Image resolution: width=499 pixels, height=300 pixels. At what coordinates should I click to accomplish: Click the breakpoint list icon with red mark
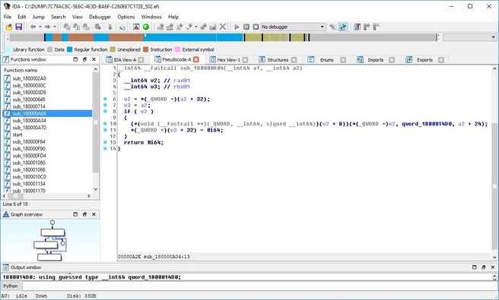pos(357,27)
